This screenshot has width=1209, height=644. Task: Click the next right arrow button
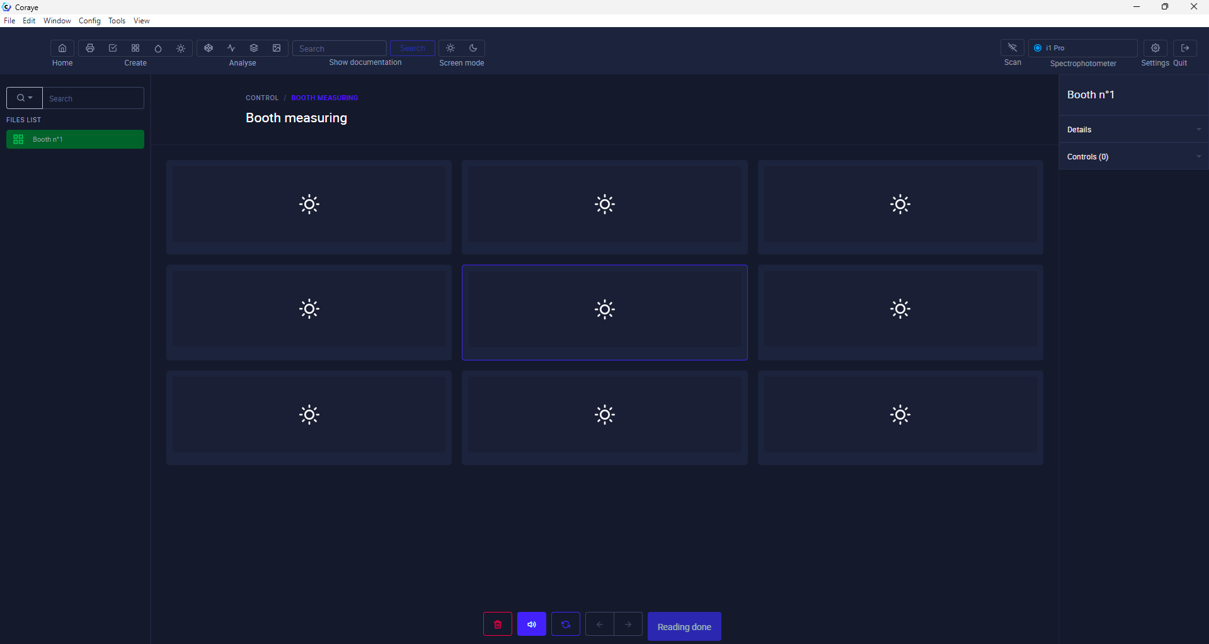tap(628, 624)
